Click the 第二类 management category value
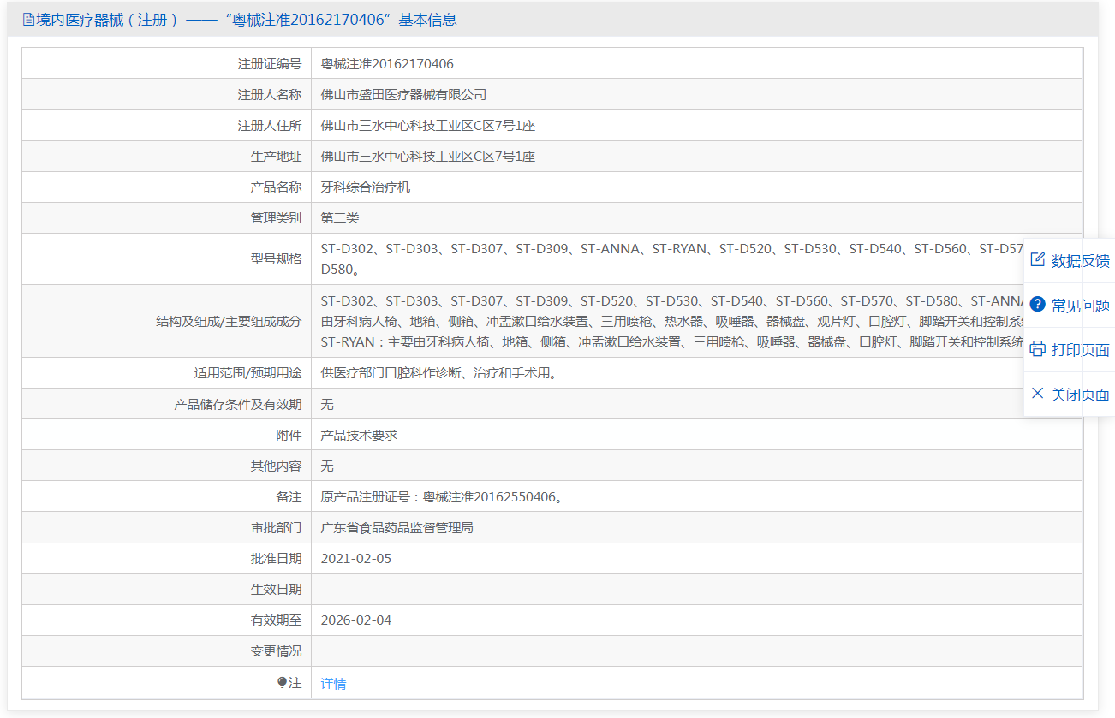Image resolution: width=1115 pixels, height=718 pixels. tap(340, 217)
